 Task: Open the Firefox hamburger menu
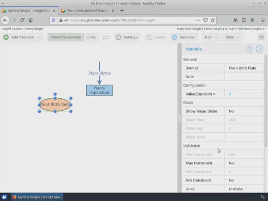tap(263, 20)
